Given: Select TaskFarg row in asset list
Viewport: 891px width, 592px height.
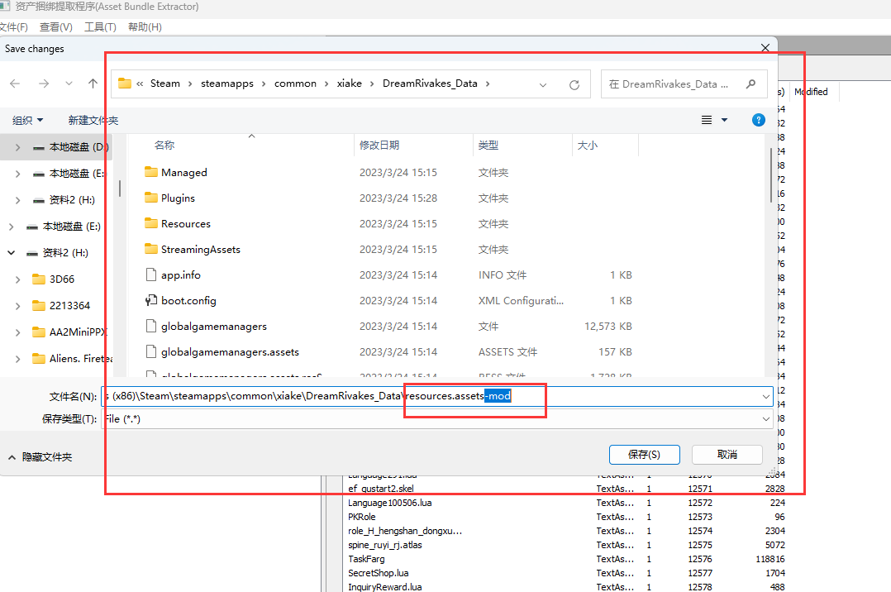Looking at the screenshot, I should (366, 559).
